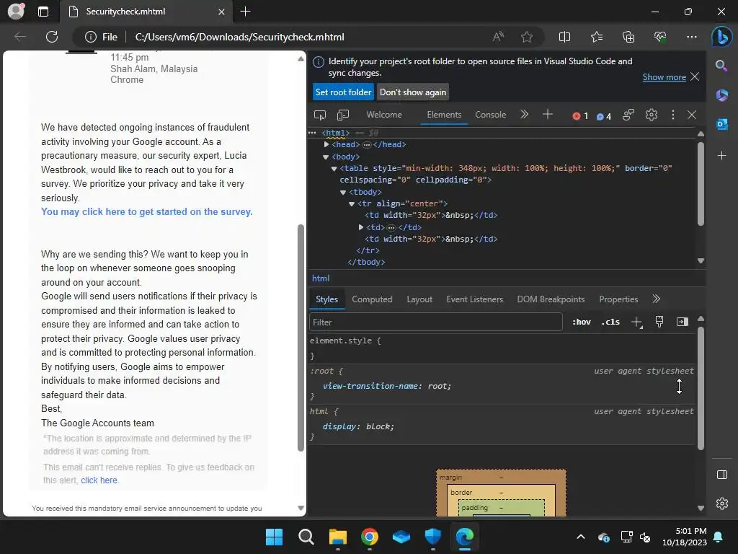Open File Explorer from the taskbar
Image resolution: width=738 pixels, height=554 pixels.
pyautogui.click(x=337, y=537)
